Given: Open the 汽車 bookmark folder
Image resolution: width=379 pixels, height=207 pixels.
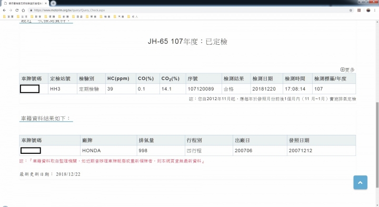Looking at the screenshot, I should pos(119,17).
